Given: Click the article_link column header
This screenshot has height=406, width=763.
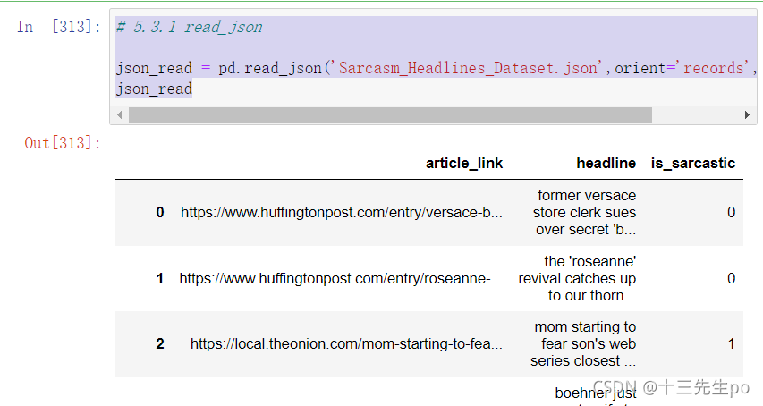Looking at the screenshot, I should (464, 163).
